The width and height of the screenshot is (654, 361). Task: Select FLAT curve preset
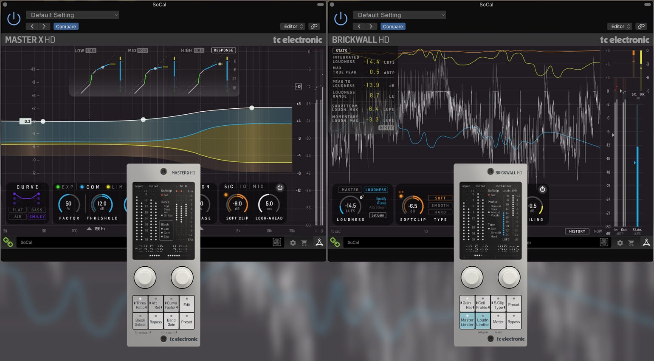tap(18, 210)
